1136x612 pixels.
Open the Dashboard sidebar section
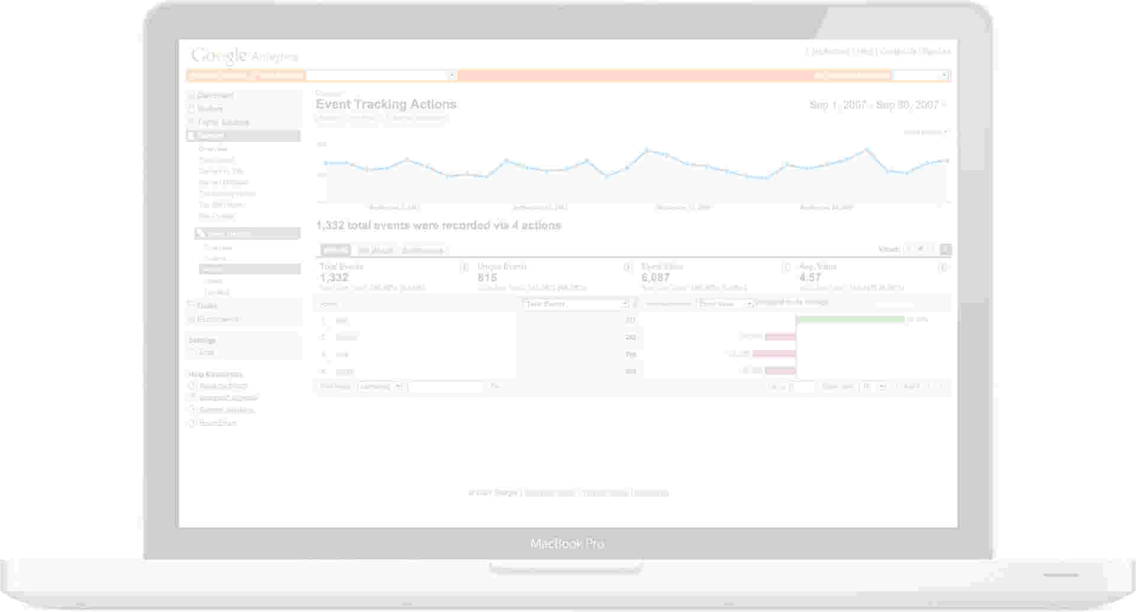click(215, 95)
